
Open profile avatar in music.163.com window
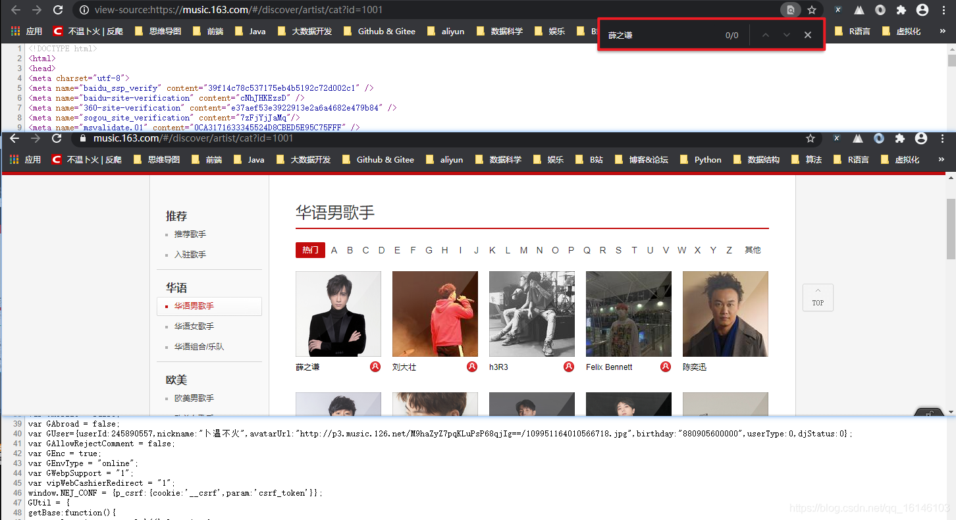tap(921, 138)
